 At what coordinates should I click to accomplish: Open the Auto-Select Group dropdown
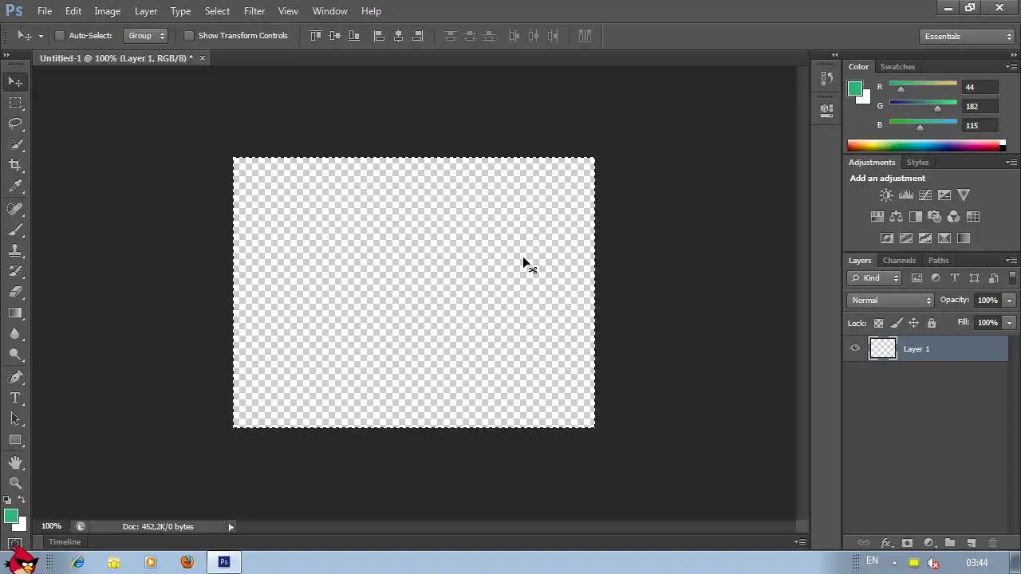click(x=147, y=36)
